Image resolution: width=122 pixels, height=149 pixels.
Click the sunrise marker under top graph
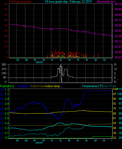pyautogui.click(x=39, y=62)
